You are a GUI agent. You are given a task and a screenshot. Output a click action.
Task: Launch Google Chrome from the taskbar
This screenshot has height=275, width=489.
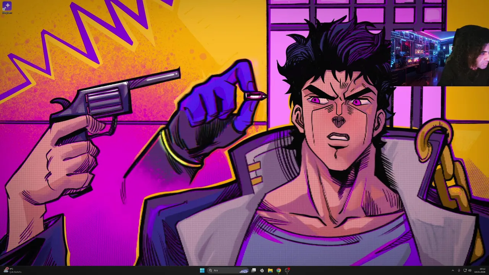tap(279, 270)
